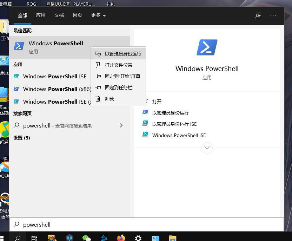The width and height of the screenshot is (292, 241).
Task: Switch to the 文档 tab
Action: click(x=59, y=15)
